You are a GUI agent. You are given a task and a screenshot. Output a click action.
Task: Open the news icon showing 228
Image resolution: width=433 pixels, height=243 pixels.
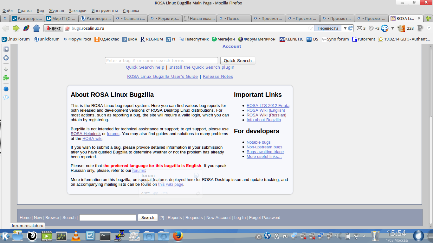tap(401, 28)
